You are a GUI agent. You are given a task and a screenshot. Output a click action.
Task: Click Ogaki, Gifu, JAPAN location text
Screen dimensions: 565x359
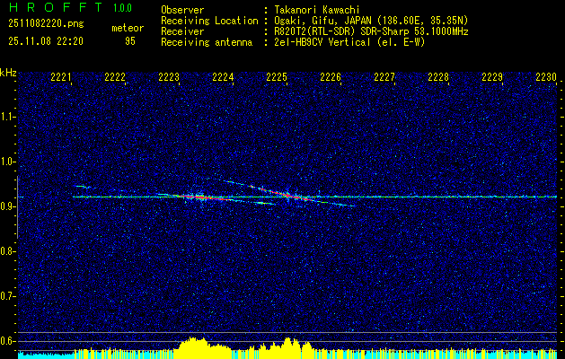point(371,21)
